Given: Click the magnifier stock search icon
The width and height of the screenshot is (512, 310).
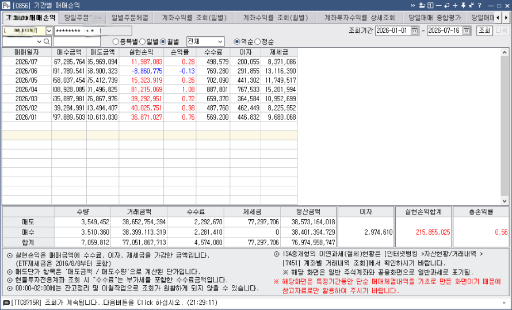Looking at the screenshot, I should [x=47, y=41].
